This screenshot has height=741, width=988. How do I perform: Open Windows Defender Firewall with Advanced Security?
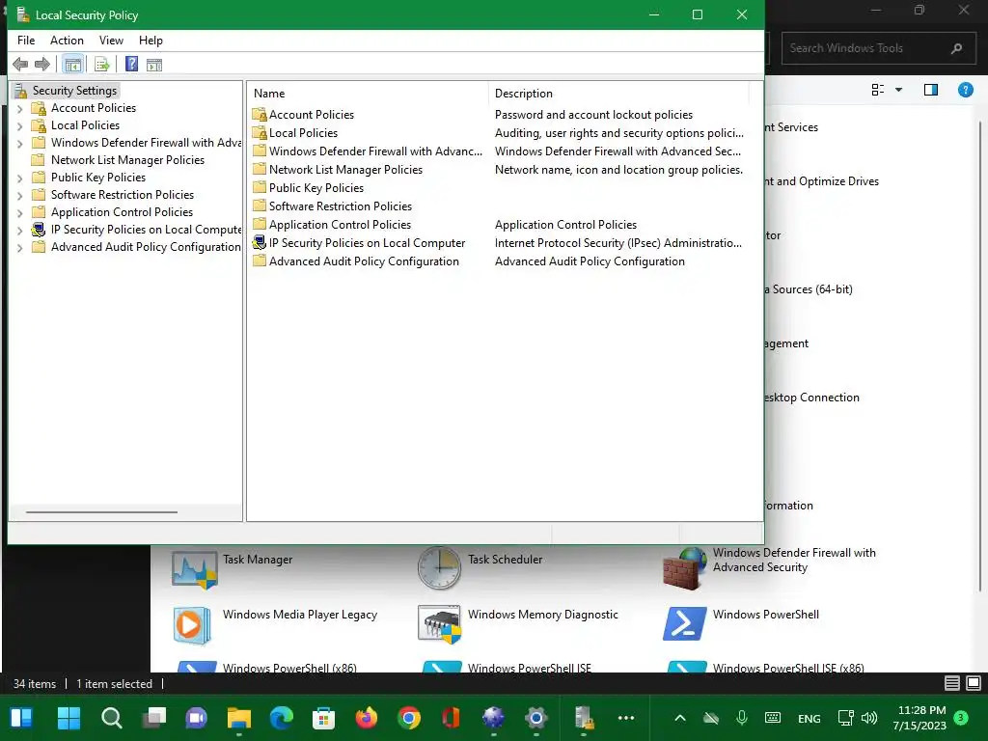[x=769, y=568]
